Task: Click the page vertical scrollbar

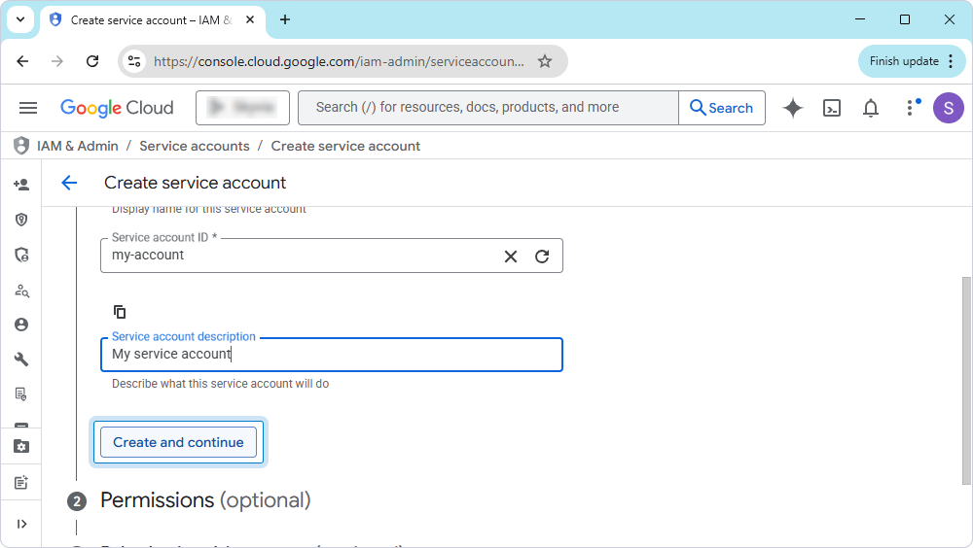Action: (966, 381)
